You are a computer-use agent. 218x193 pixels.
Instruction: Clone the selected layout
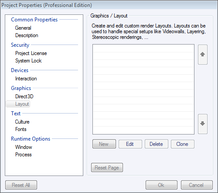(183, 144)
